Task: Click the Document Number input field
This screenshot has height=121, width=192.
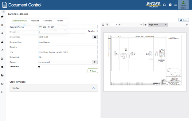Action: (x=68, y=27)
